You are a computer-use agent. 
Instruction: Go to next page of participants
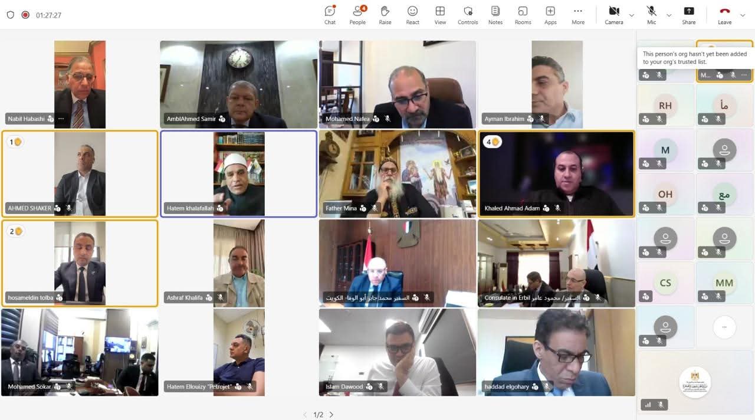[x=331, y=415]
